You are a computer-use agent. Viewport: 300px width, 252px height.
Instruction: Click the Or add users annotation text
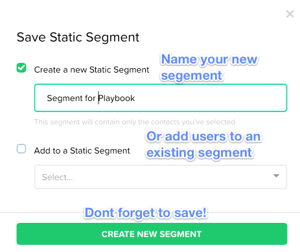(x=203, y=136)
